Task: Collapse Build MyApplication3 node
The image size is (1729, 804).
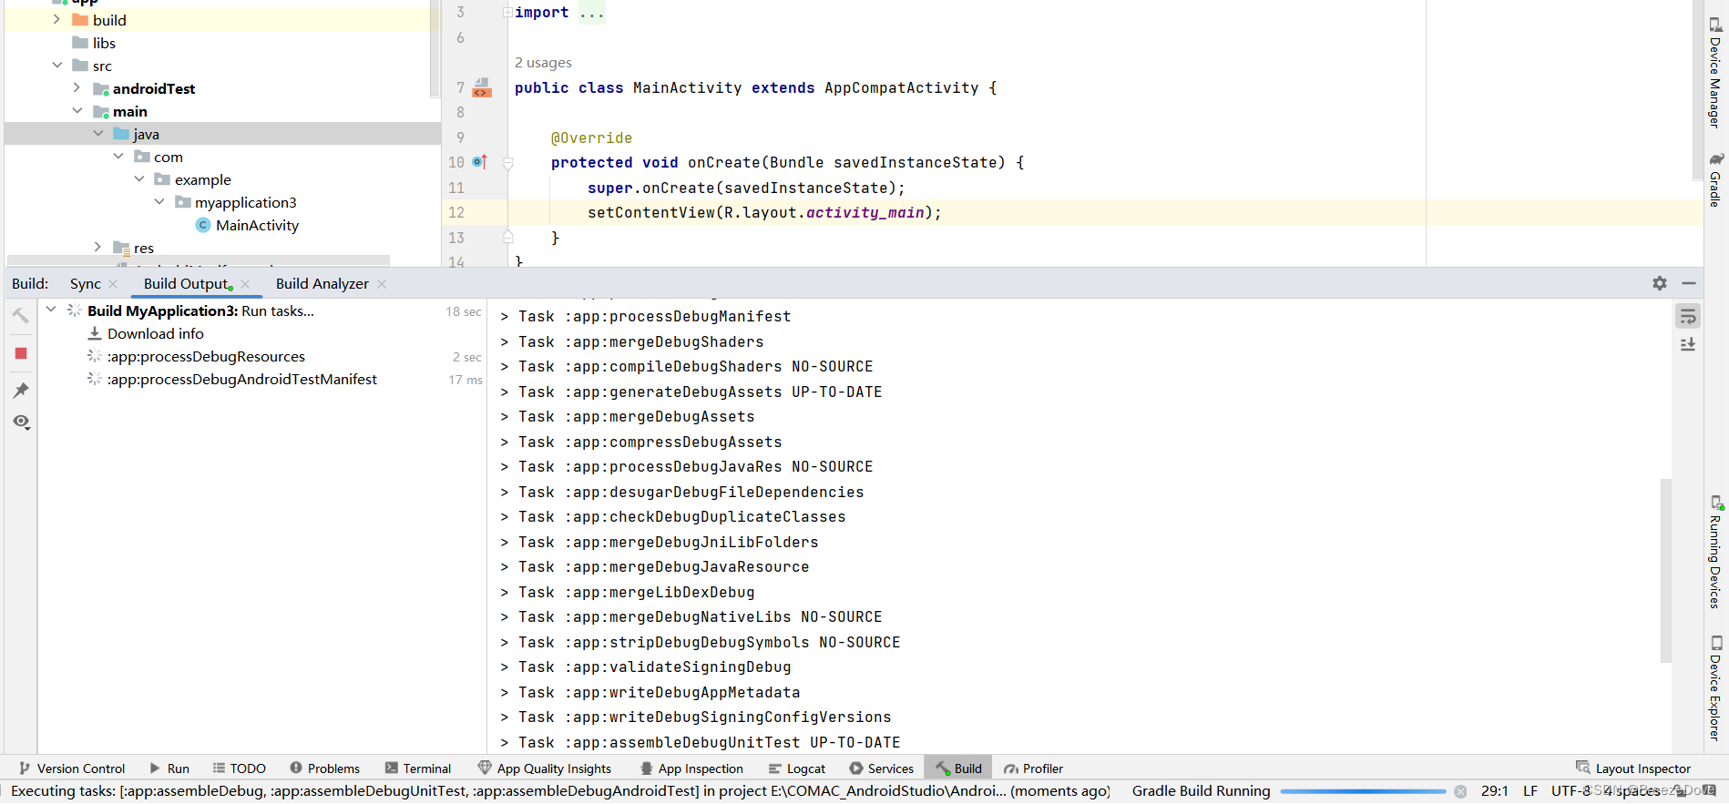Action: (x=51, y=310)
